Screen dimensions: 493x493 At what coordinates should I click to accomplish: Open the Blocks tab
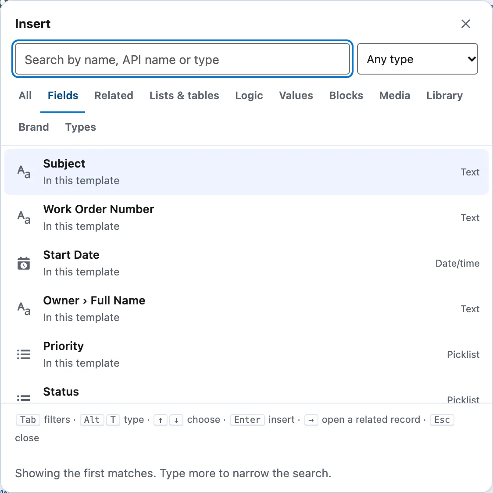[x=346, y=95]
